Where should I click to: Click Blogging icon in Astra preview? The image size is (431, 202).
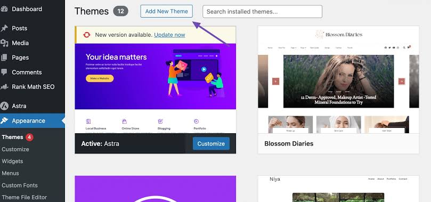coord(160,121)
